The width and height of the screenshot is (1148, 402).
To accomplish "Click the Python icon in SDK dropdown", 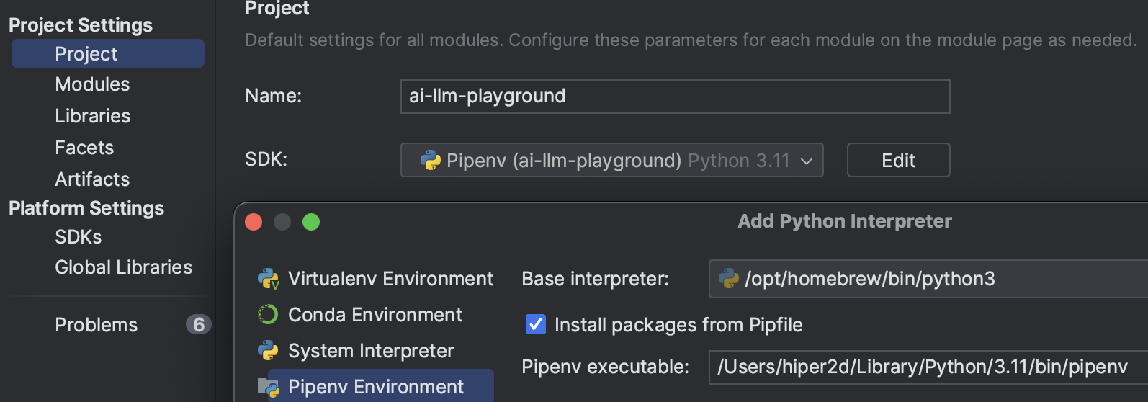I will pyautogui.click(x=431, y=160).
